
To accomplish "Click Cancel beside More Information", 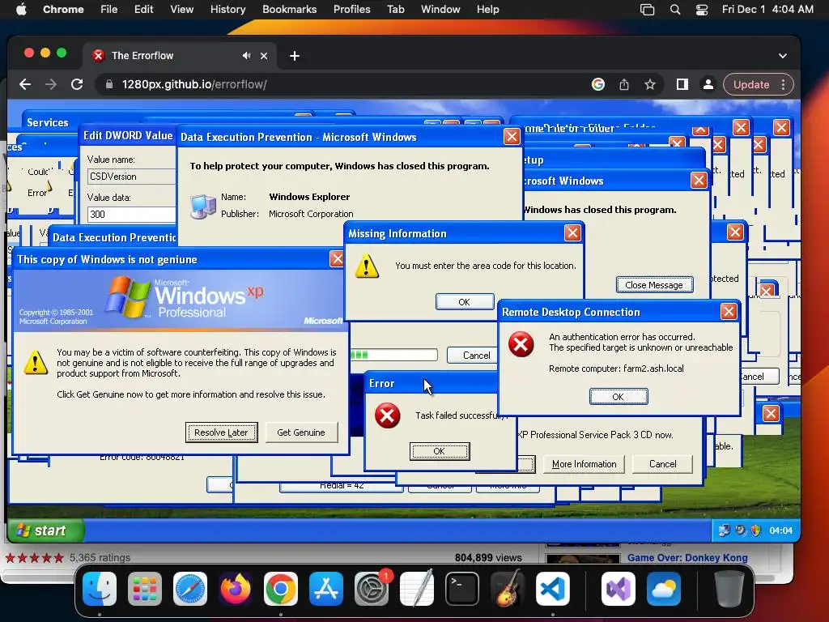I will 662,464.
